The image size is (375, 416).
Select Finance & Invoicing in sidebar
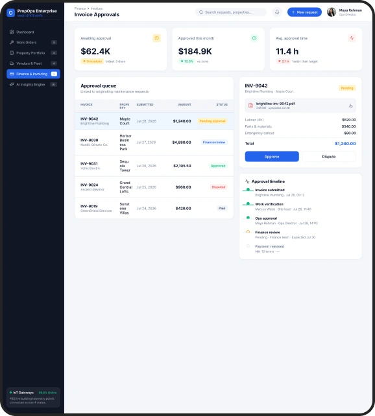point(33,74)
